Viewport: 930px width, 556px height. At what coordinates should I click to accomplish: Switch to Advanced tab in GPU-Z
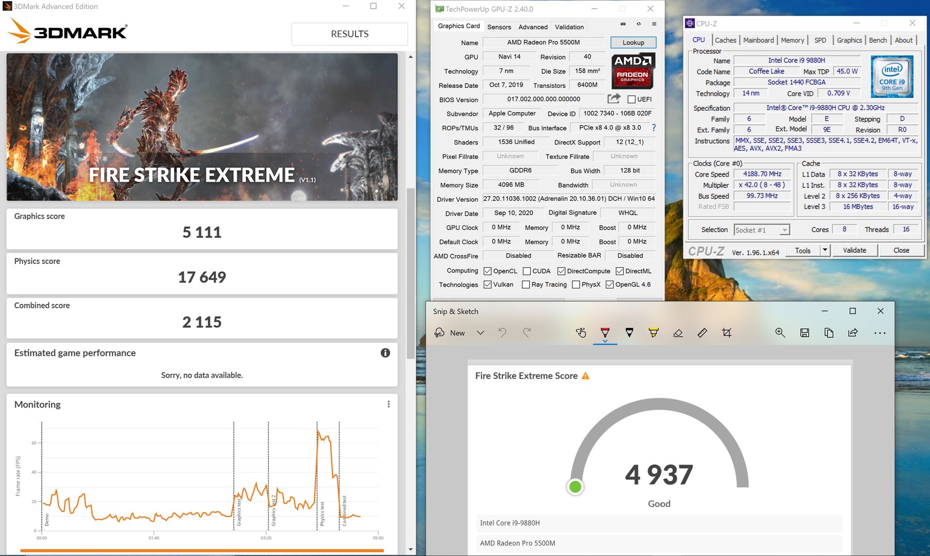(x=533, y=27)
